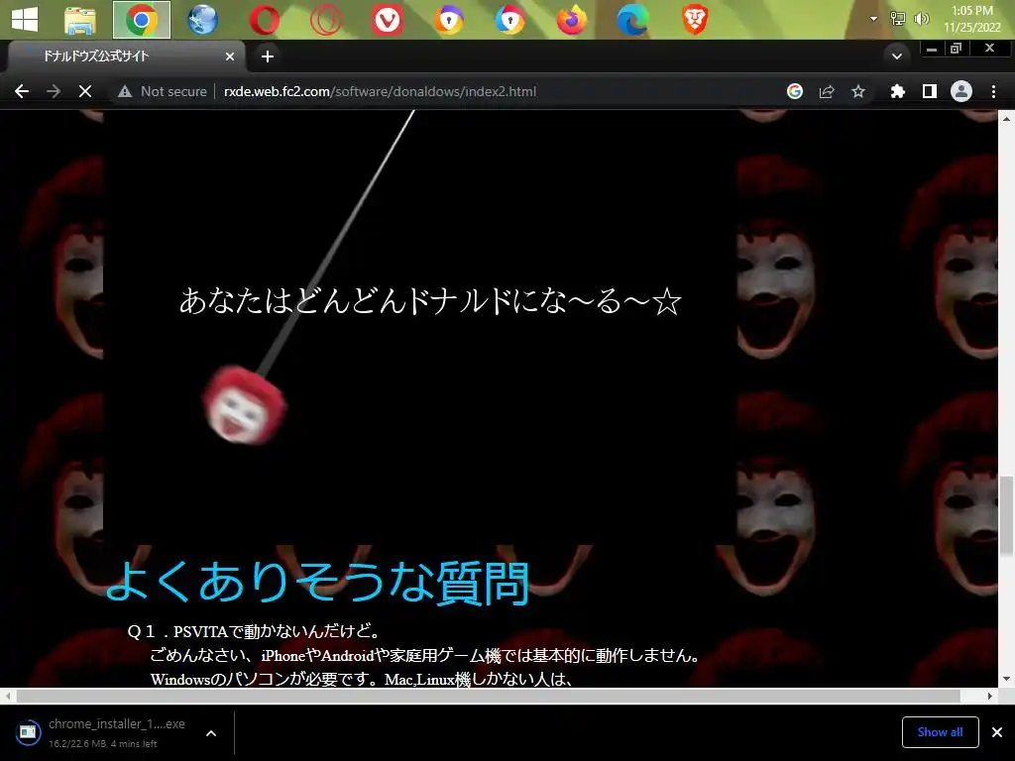The width and height of the screenshot is (1015, 761).
Task: Select the ドナルドウズ公式サイト tab
Action: [x=126, y=56]
